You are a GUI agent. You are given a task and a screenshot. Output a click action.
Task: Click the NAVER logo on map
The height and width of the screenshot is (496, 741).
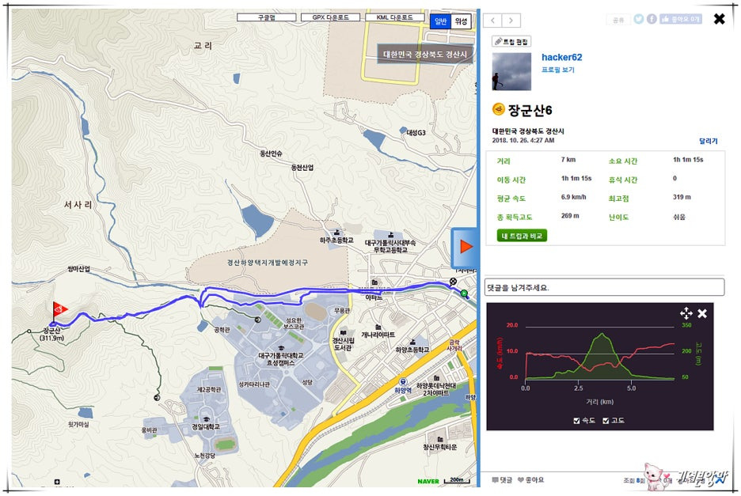click(428, 481)
